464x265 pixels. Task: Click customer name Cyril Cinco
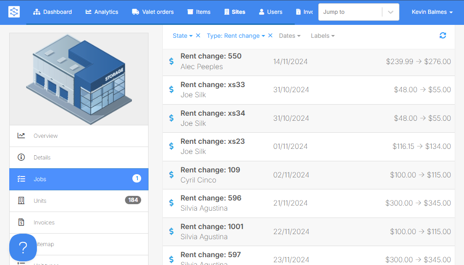coord(198,180)
